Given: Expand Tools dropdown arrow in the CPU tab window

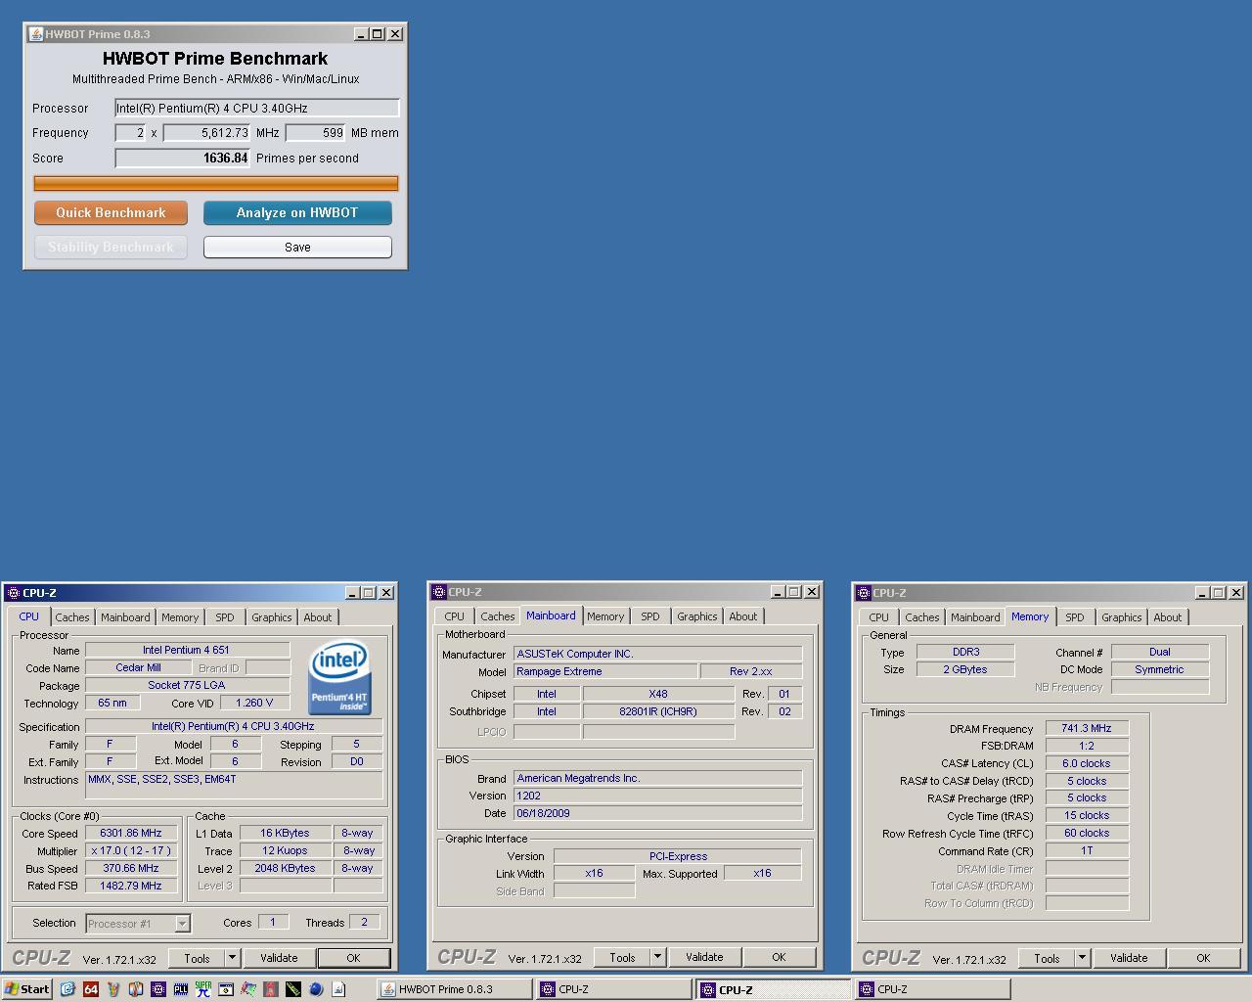Looking at the screenshot, I should click(233, 958).
